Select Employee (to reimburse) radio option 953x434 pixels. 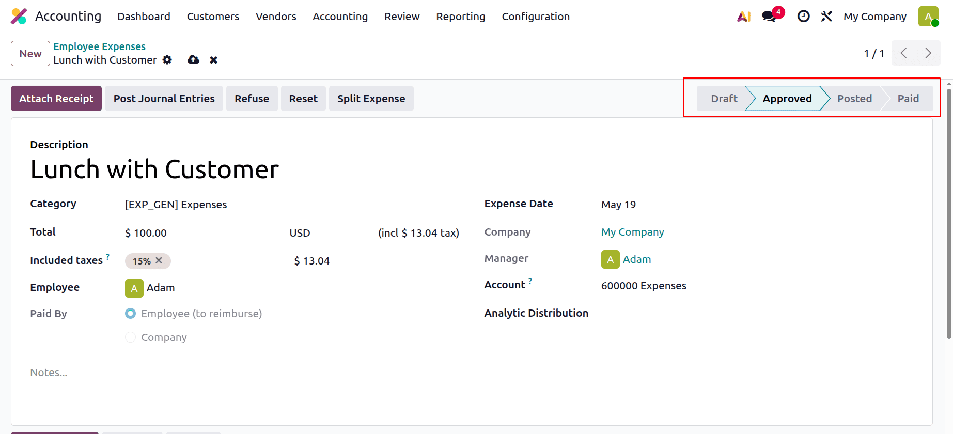[130, 314]
